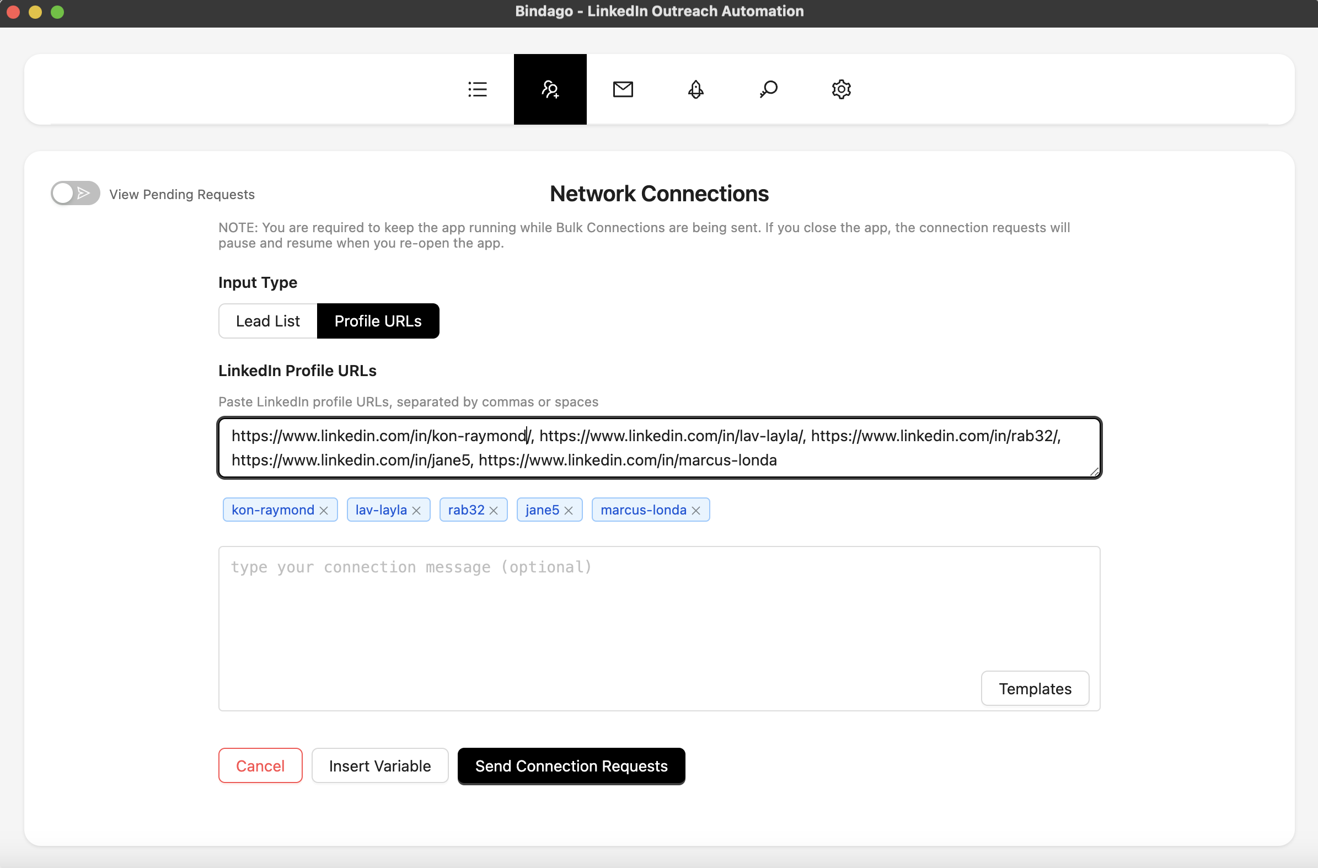Viewport: 1318px width, 868px height.
Task: Click inside the LinkedIn Profile URLs field
Action: (659, 448)
